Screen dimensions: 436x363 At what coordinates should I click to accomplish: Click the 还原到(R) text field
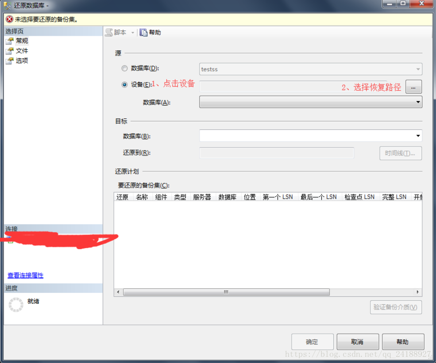tap(277, 153)
